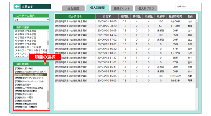This screenshot has height=116, width=211.
Task: Click the date cell 20/05/18 11:47
Action: click(107, 58)
